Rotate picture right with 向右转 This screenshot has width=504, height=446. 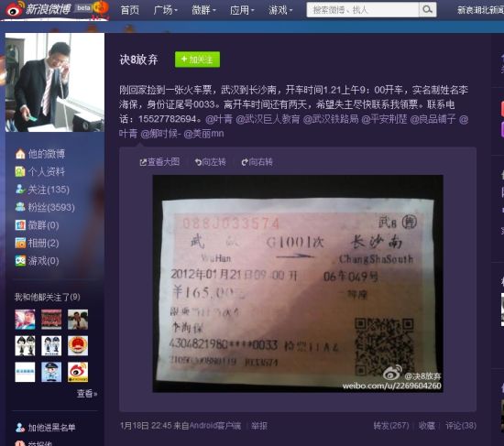pos(257,162)
